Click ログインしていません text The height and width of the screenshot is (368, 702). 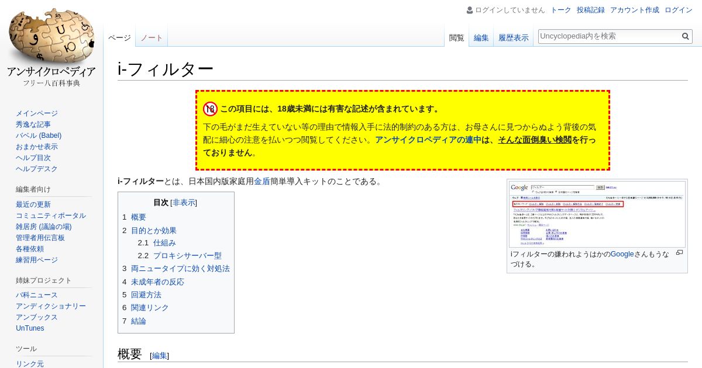click(x=510, y=10)
